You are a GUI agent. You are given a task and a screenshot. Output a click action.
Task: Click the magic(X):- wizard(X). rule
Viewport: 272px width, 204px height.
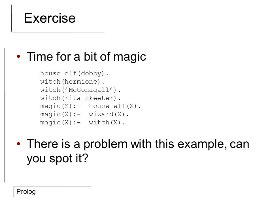click(x=84, y=114)
